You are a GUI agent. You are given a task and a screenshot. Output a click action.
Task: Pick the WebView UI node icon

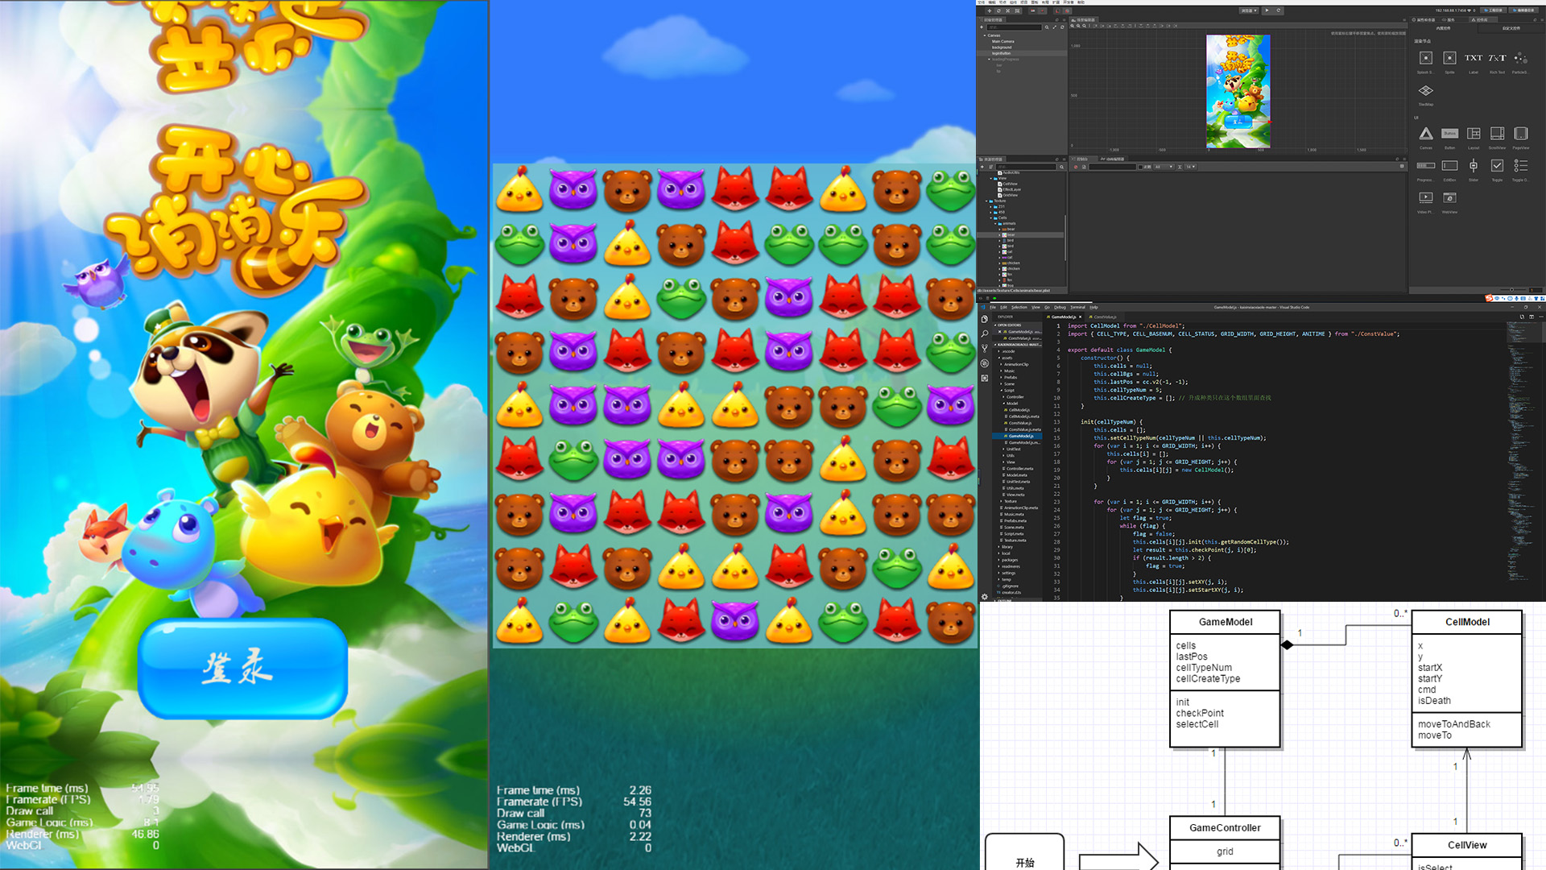point(1449,197)
